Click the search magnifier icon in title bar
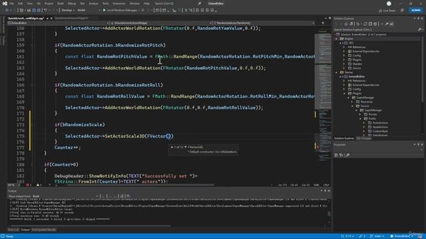426x239 pixels. coord(200,3)
